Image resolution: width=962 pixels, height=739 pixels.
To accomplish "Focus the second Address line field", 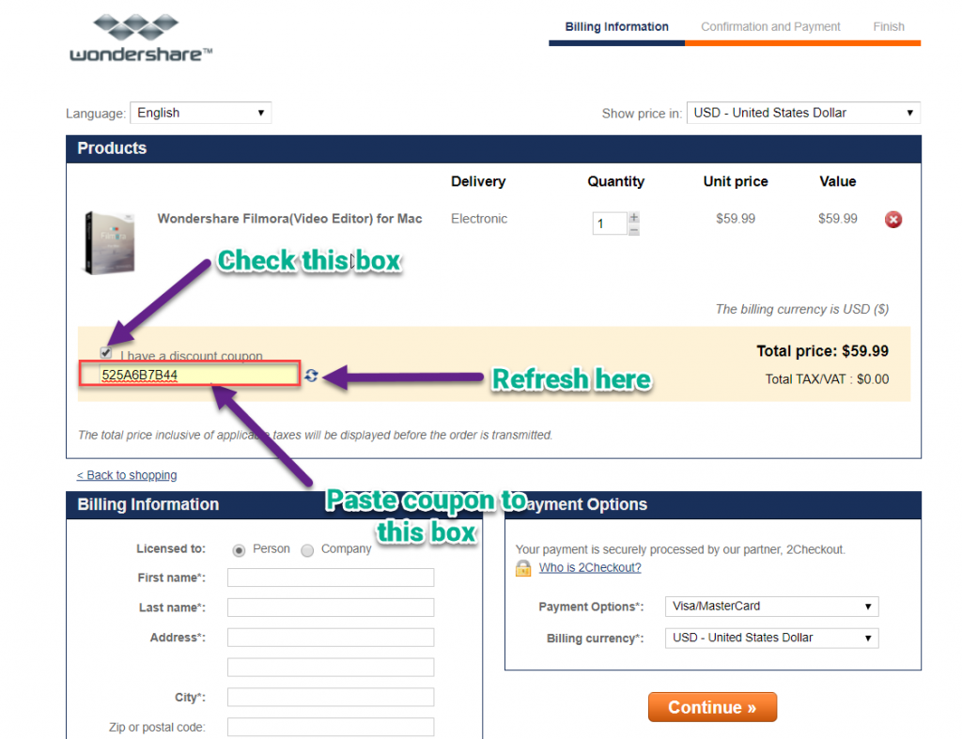I will click(x=331, y=668).
